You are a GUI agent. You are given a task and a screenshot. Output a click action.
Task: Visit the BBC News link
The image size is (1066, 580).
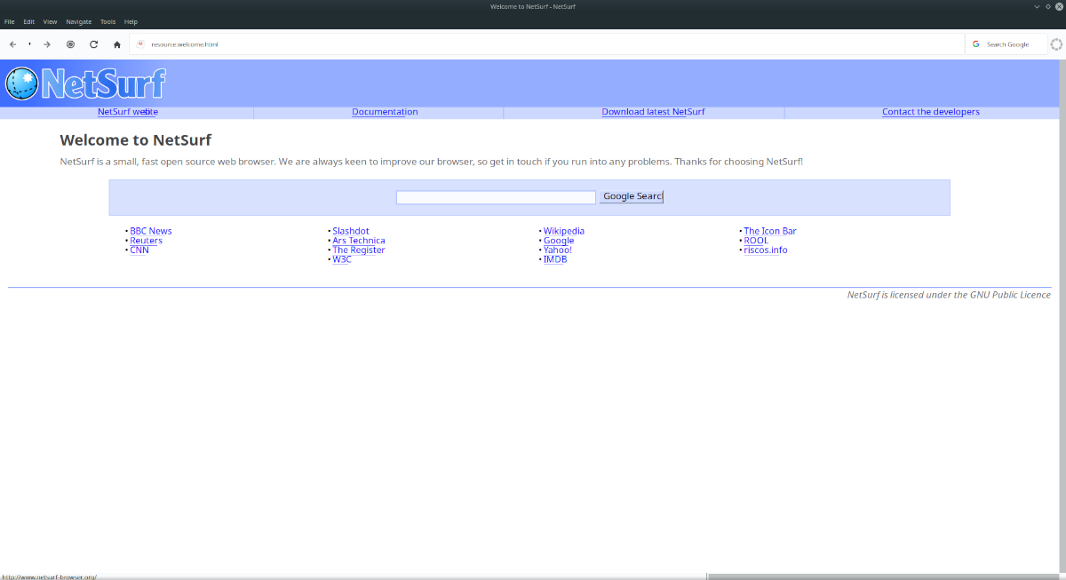[x=150, y=230]
